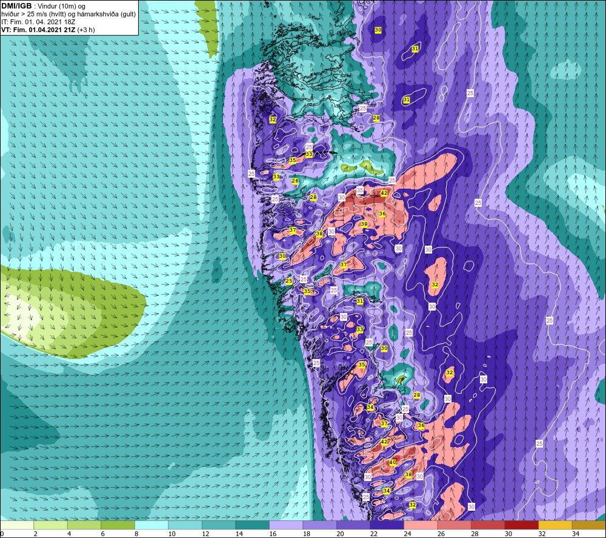Select the amber 32–34 m/s legend swatch
The width and height of the screenshot is (606, 538).
(555, 525)
